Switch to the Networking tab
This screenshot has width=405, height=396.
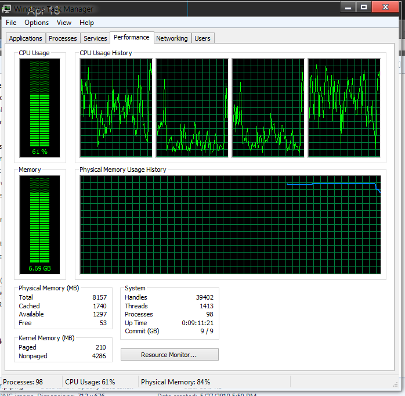coord(172,38)
